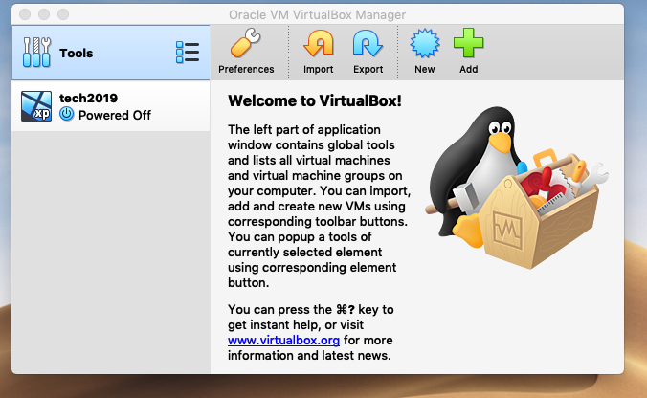Open the Preferences wrench icon
Screen dimensions: 647x398
[x=246, y=43]
